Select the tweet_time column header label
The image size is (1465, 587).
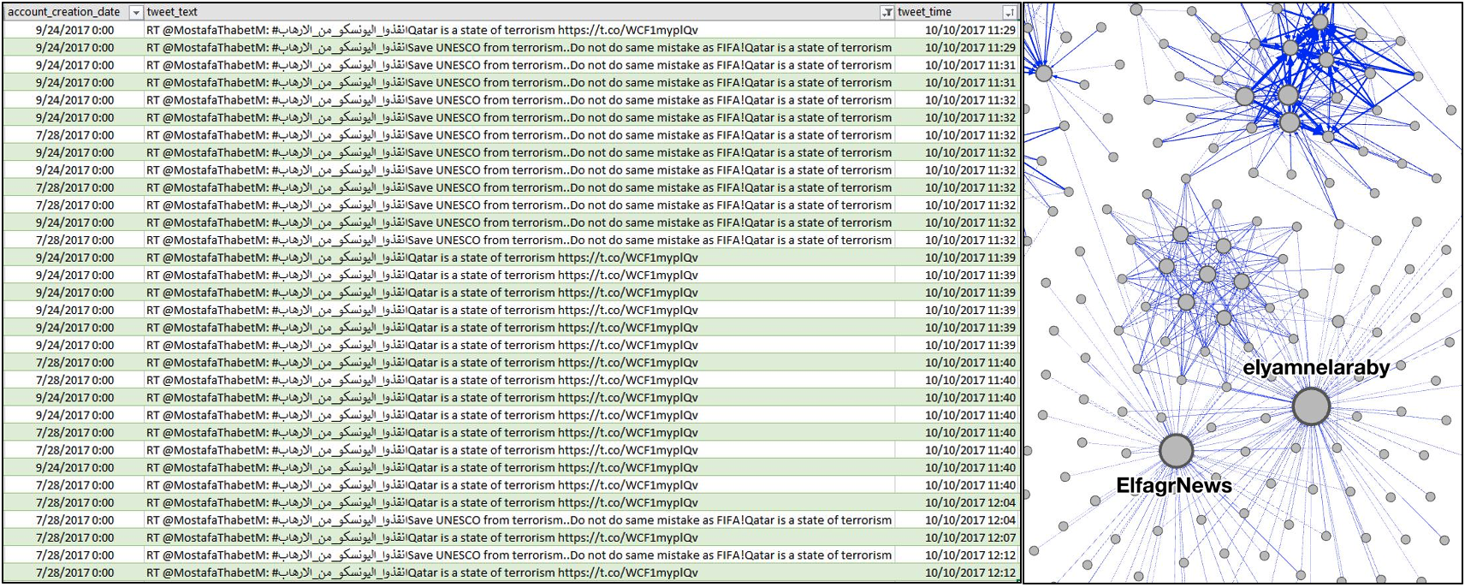(924, 12)
